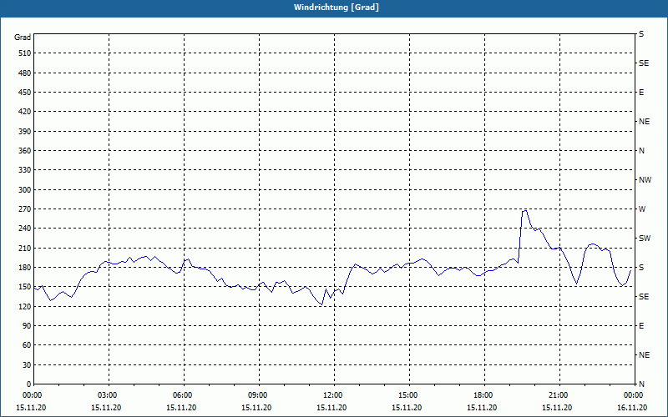Select the S compass label at chart top
Viewport: 668px width, 417px height.
point(641,34)
